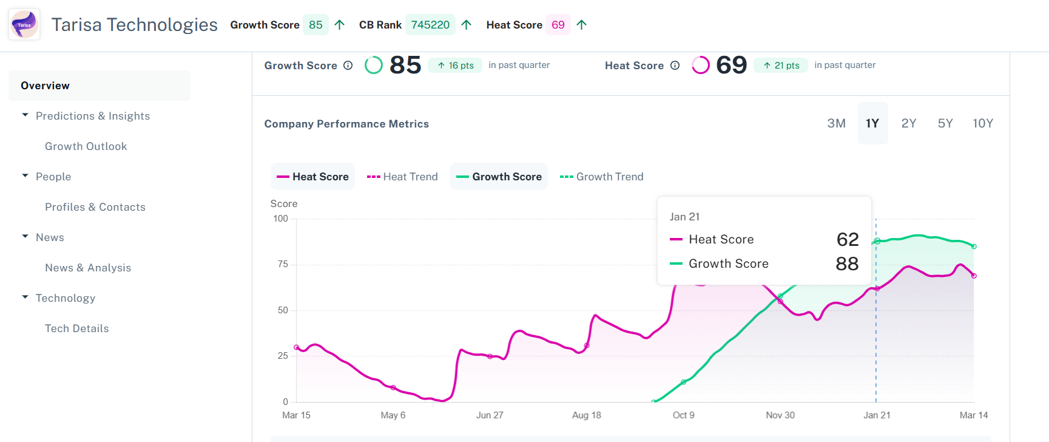Viewport: 1049px width, 442px height.
Task: Click the green Growth Score circular gauge
Action: click(374, 65)
